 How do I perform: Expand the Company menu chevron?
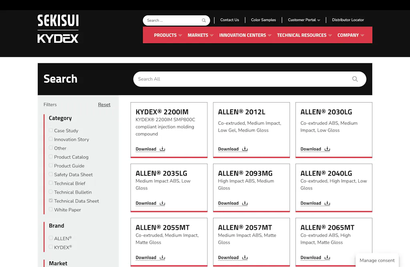[x=362, y=35]
